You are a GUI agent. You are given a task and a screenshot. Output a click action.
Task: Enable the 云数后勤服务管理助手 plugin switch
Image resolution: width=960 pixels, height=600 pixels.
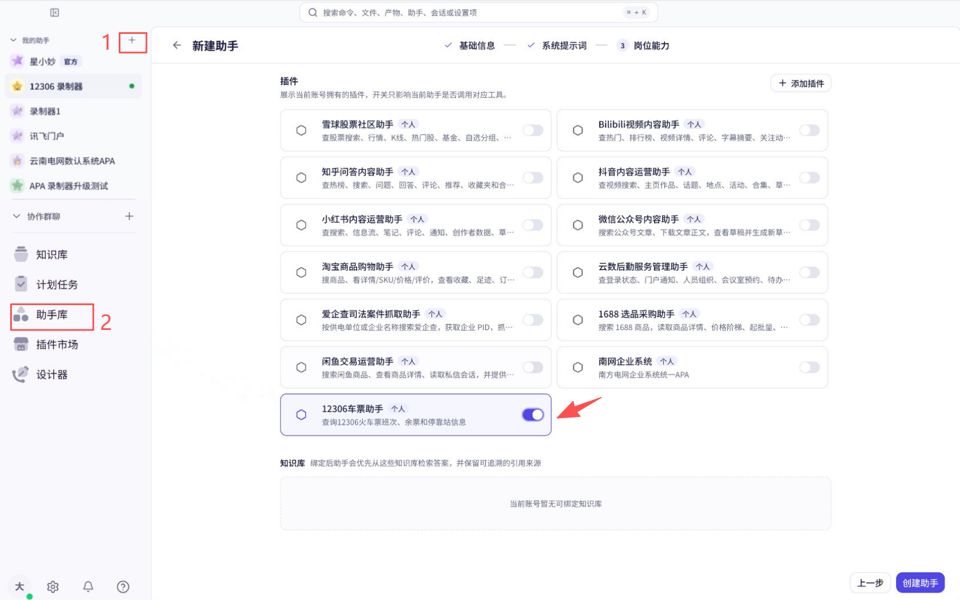809,273
